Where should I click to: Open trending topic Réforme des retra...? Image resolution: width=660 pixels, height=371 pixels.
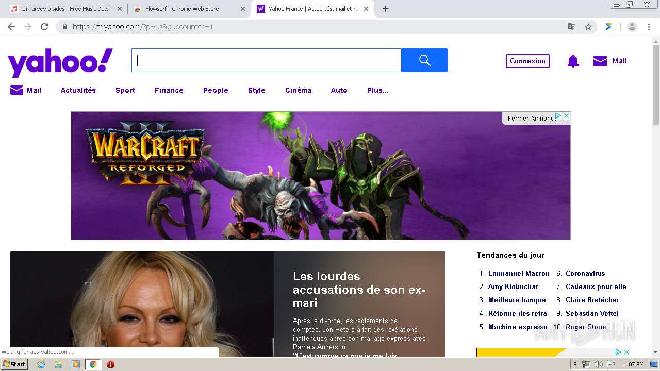[x=520, y=313]
